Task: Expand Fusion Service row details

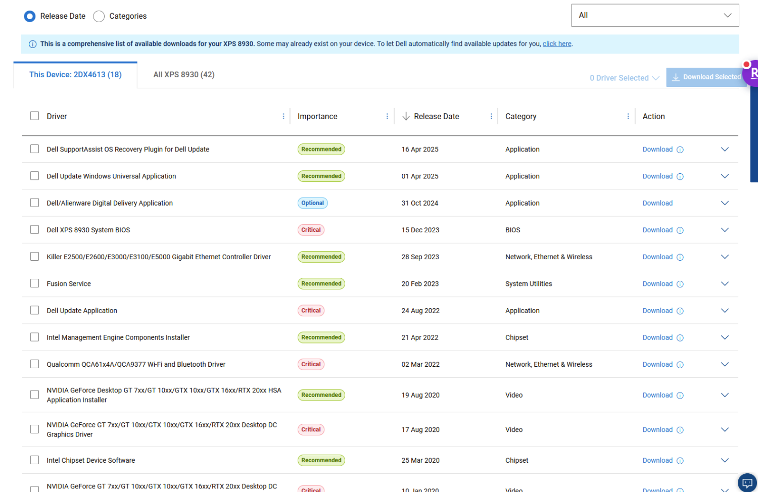Action: [x=725, y=284]
